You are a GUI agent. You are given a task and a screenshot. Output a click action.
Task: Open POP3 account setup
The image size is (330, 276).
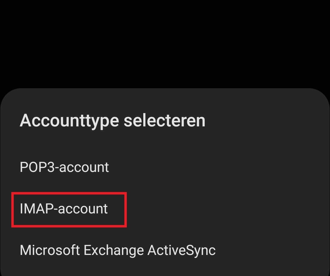coord(64,167)
